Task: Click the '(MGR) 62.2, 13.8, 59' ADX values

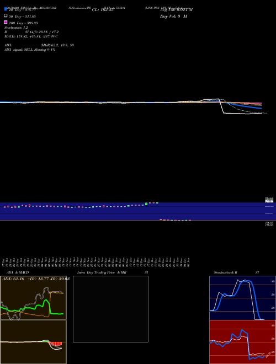Action: point(57,45)
